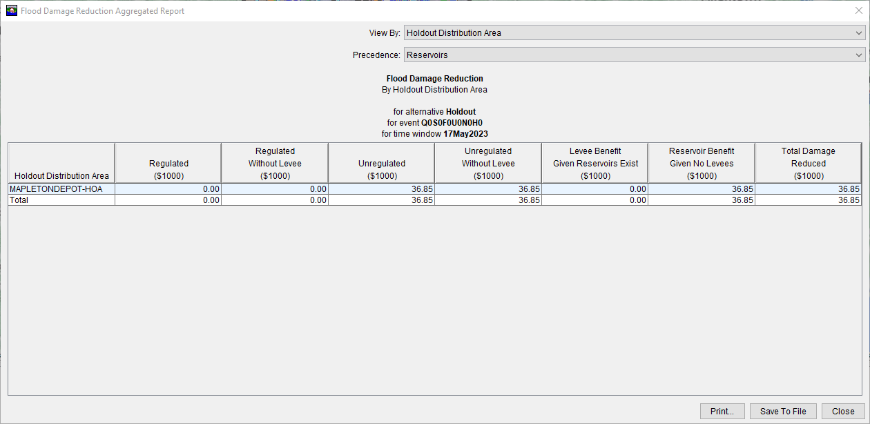Image resolution: width=870 pixels, height=424 pixels.
Task: Click the Regulated column header
Action: (x=168, y=162)
